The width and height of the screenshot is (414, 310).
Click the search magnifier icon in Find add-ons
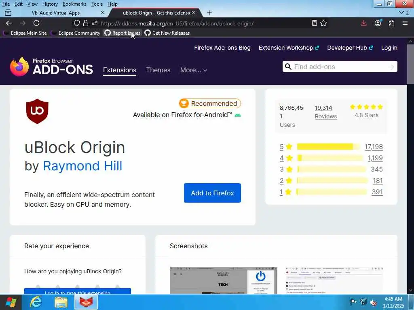pos(288,67)
